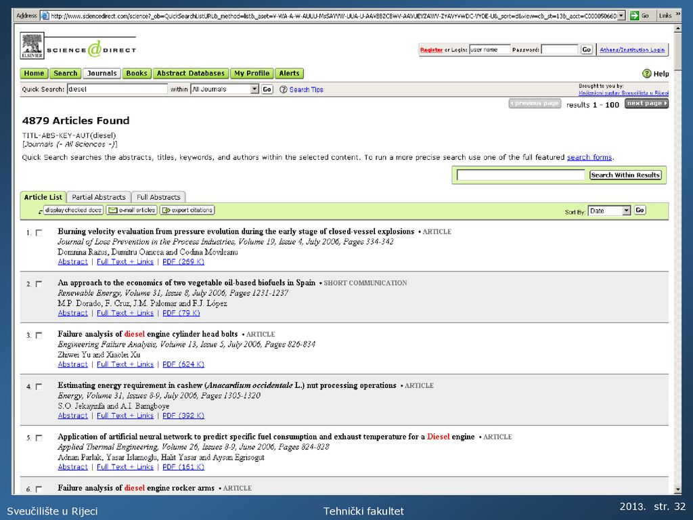The width and height of the screenshot is (693, 520).
Task: Expand the Links toolbar chevron
Action: tap(678, 15)
